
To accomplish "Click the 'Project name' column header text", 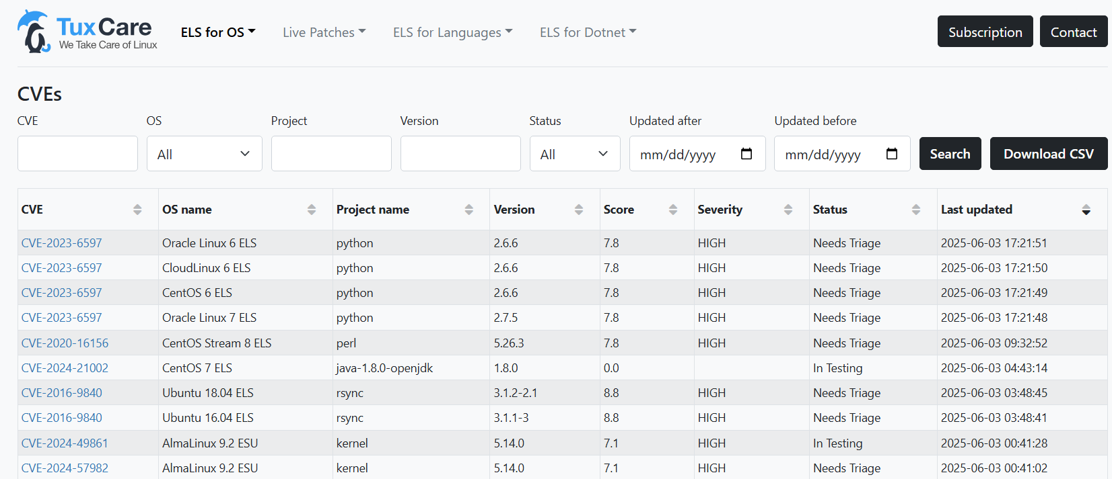I will [373, 210].
